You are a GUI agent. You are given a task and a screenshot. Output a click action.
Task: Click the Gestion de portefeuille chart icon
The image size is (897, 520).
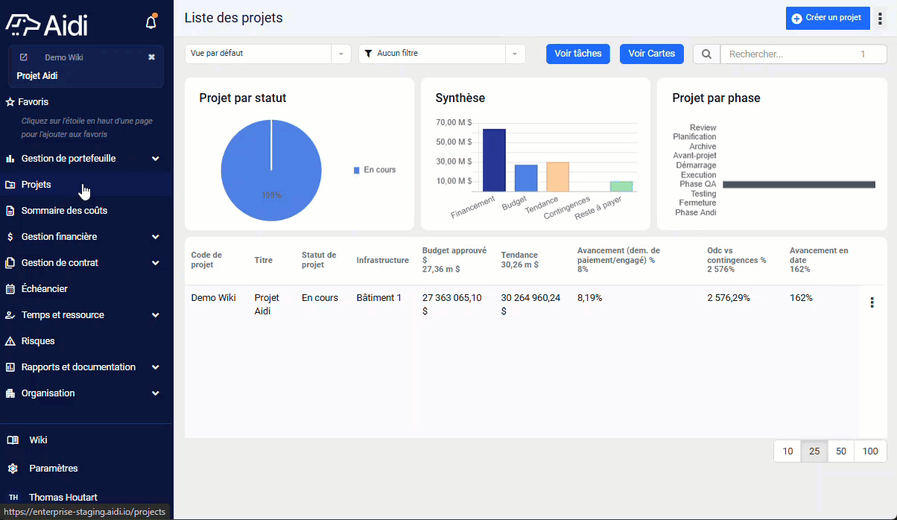(x=10, y=159)
